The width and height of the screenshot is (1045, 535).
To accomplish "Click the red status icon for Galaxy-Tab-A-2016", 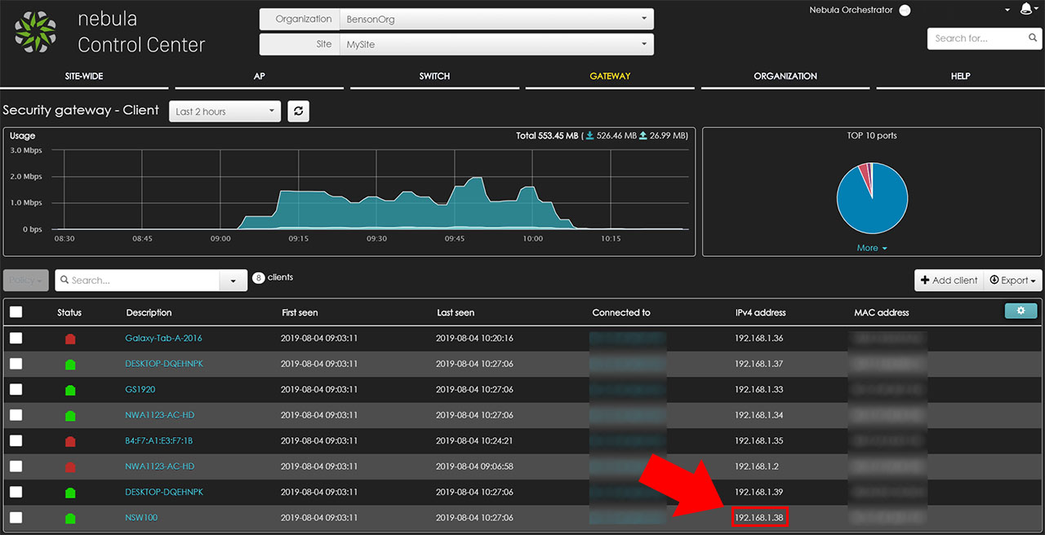I will click(x=70, y=338).
